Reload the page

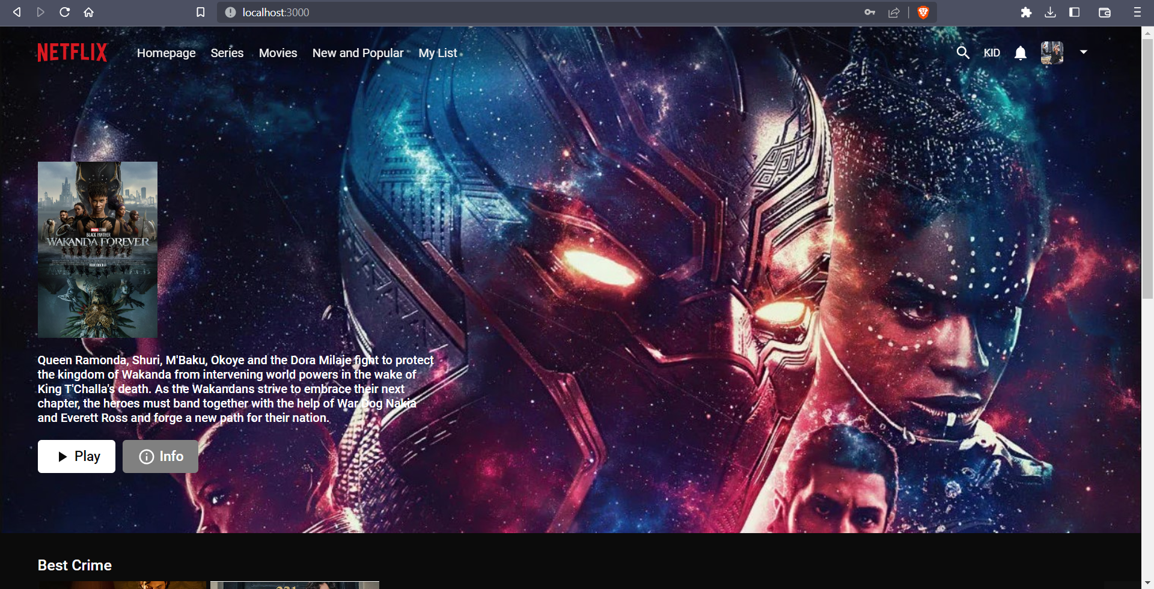[65, 12]
